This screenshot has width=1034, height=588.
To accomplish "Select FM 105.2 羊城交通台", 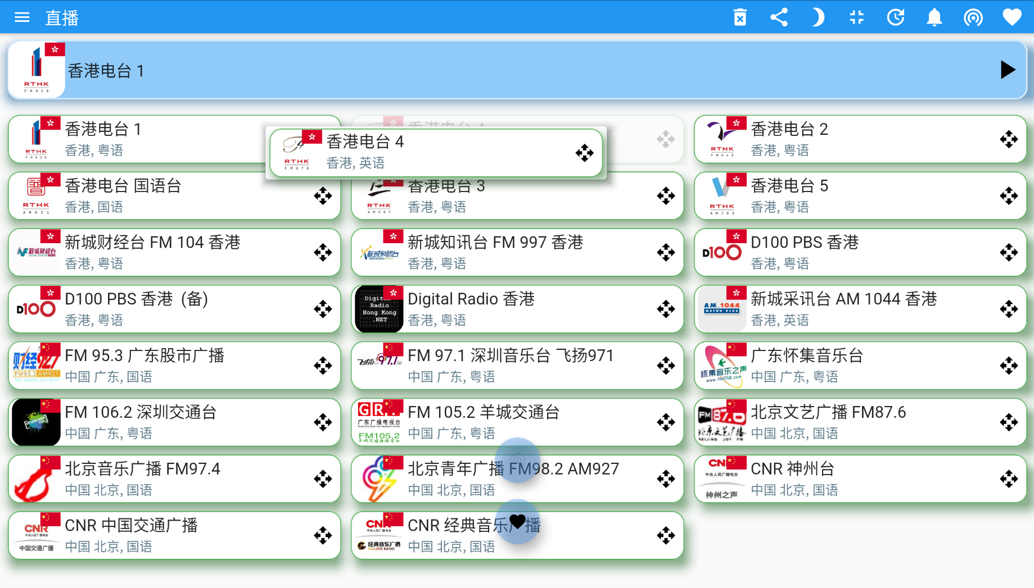I will tap(517, 422).
